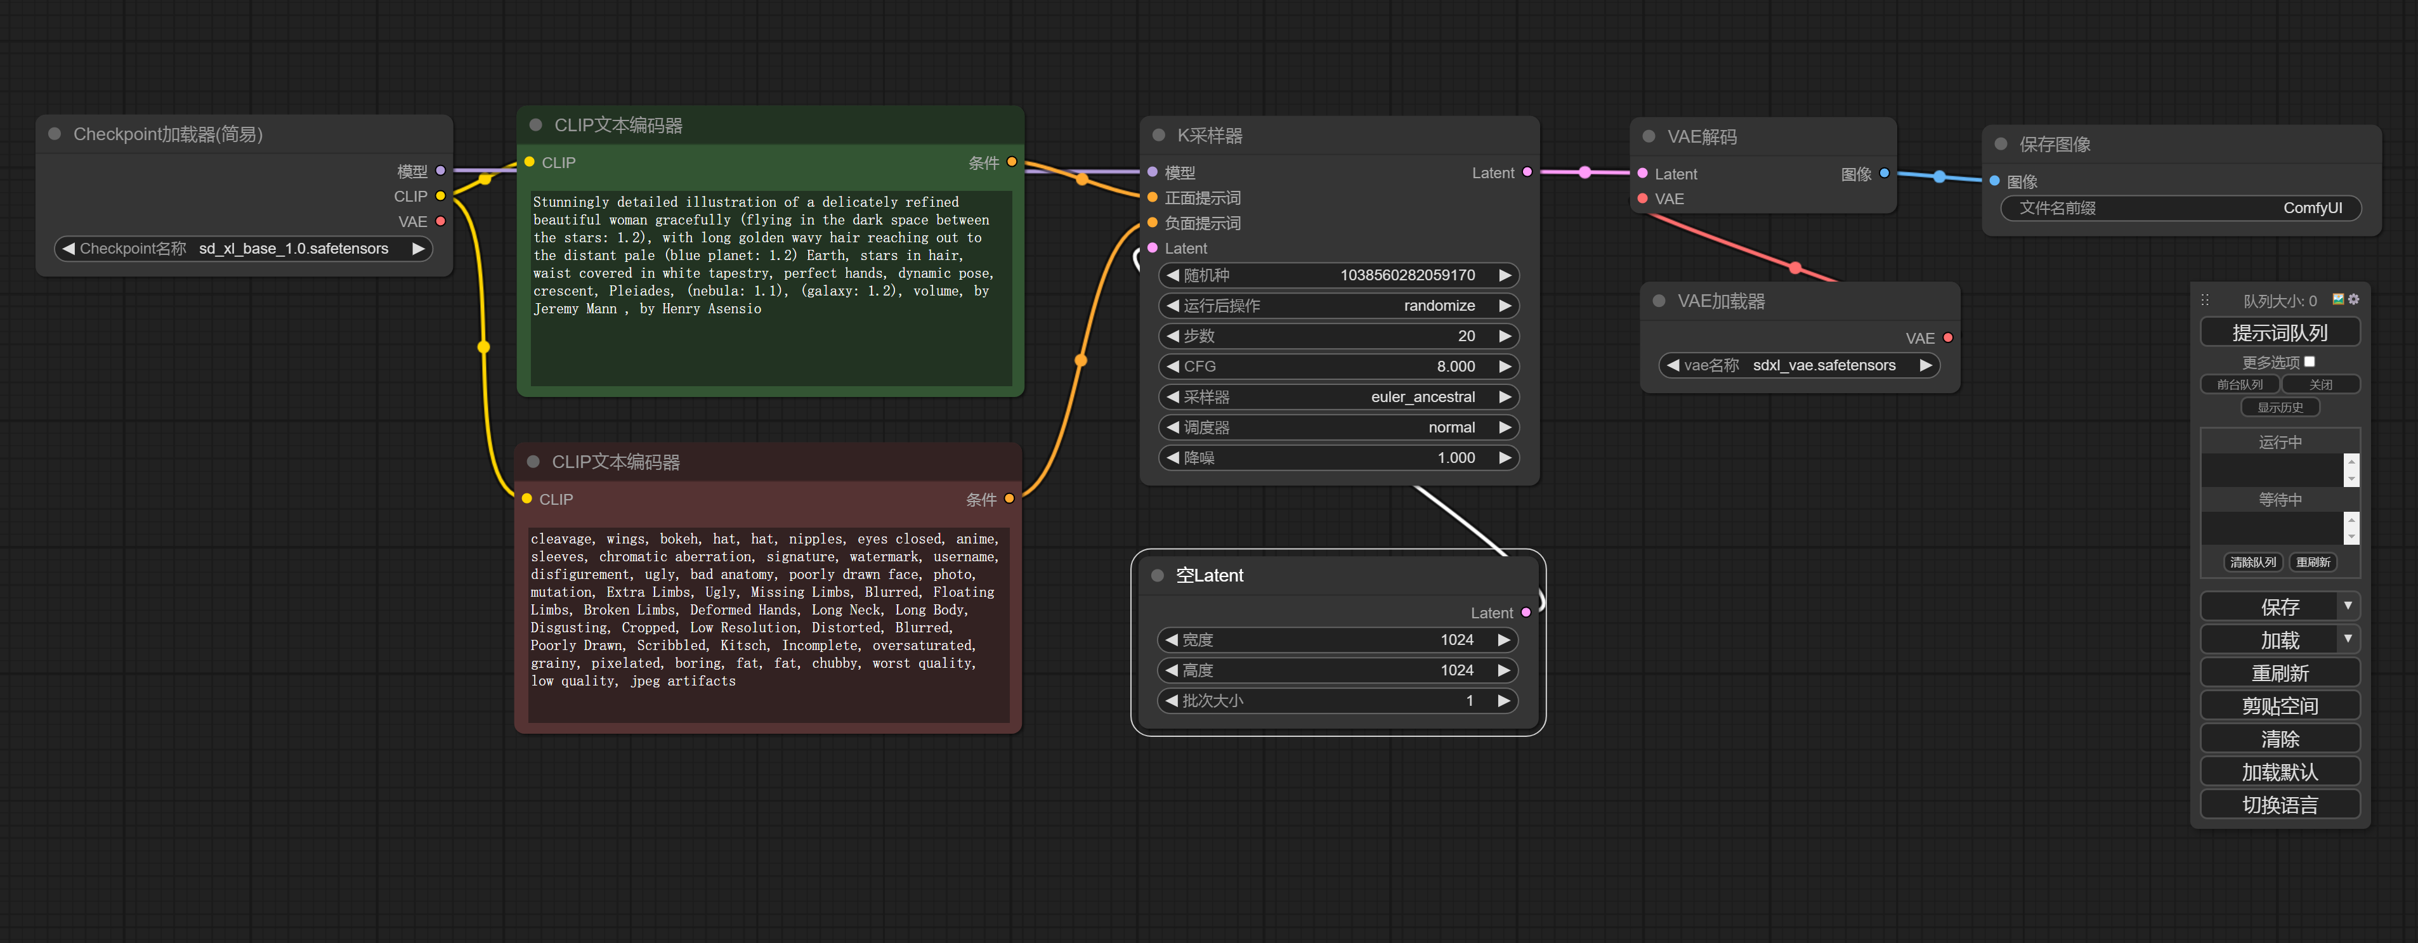Open vae名称 sdxl_vae.safetensors selector
This screenshot has height=943, width=2418.
(x=1798, y=365)
